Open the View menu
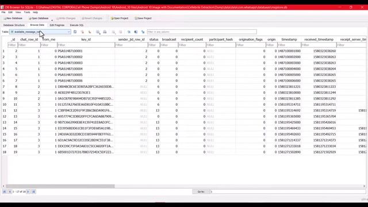 click(18, 12)
